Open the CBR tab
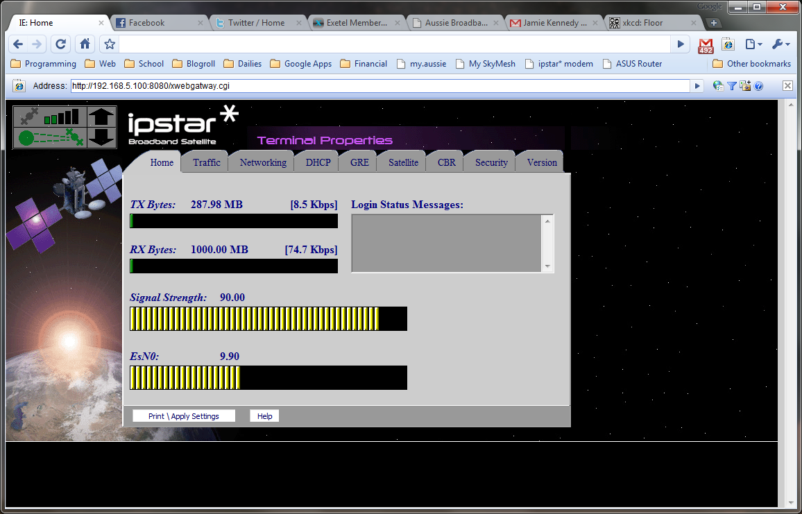 (447, 162)
